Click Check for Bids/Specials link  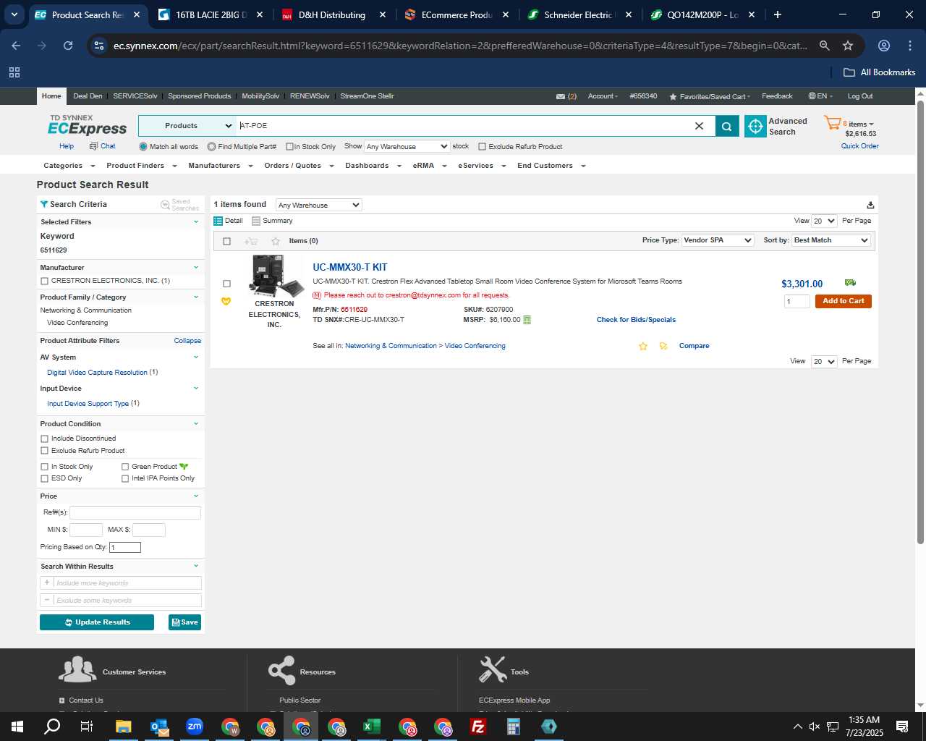(636, 320)
